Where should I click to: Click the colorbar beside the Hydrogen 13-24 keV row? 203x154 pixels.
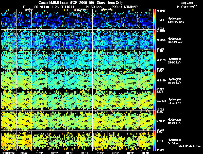tap(154, 120)
